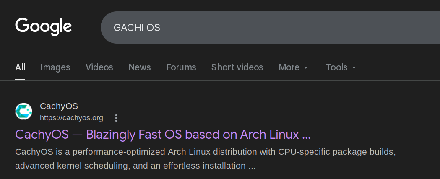Switch to the Images tab
Image resolution: width=440 pixels, height=179 pixels.
[55, 67]
